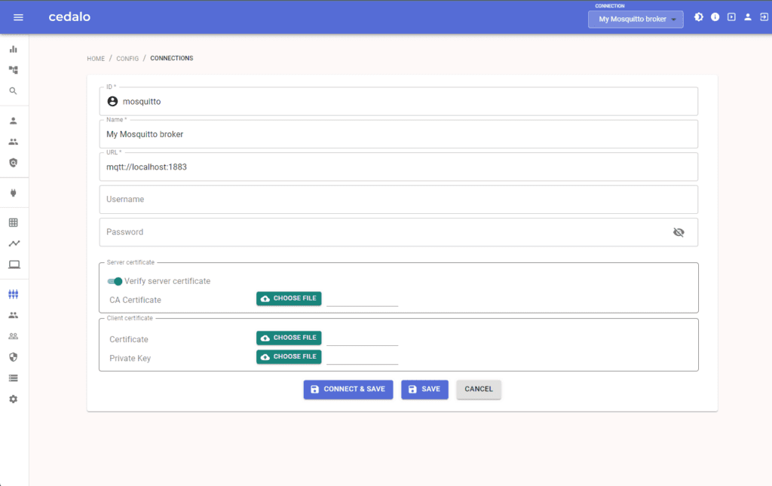Open the My Mosquitto broker connection dropdown
Screen dimensions: 772x486
(635, 19)
